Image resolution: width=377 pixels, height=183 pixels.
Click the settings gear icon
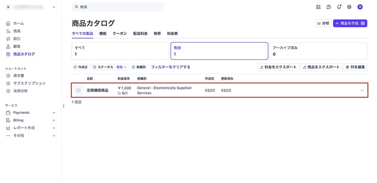click(349, 7)
